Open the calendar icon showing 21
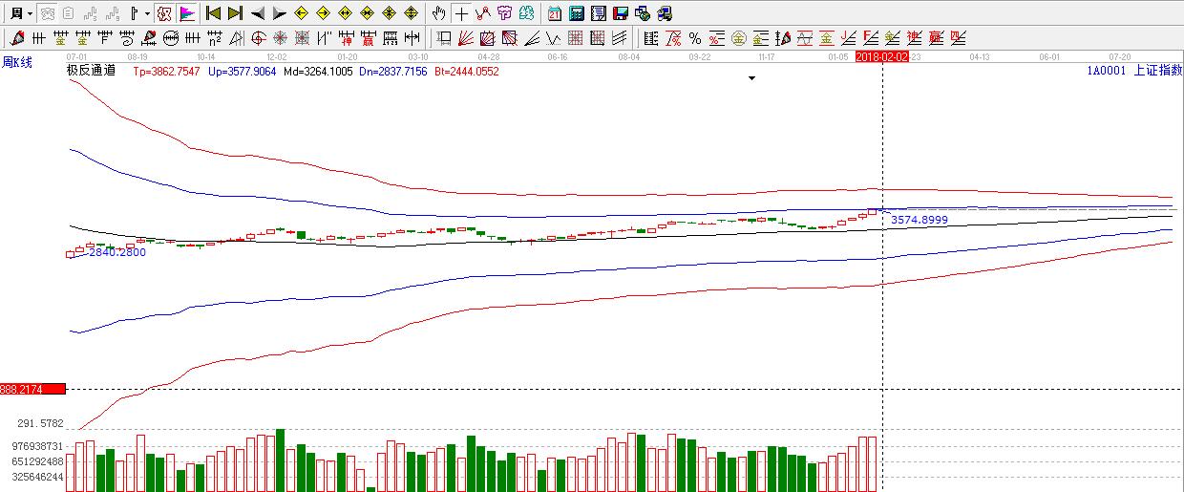 point(555,13)
